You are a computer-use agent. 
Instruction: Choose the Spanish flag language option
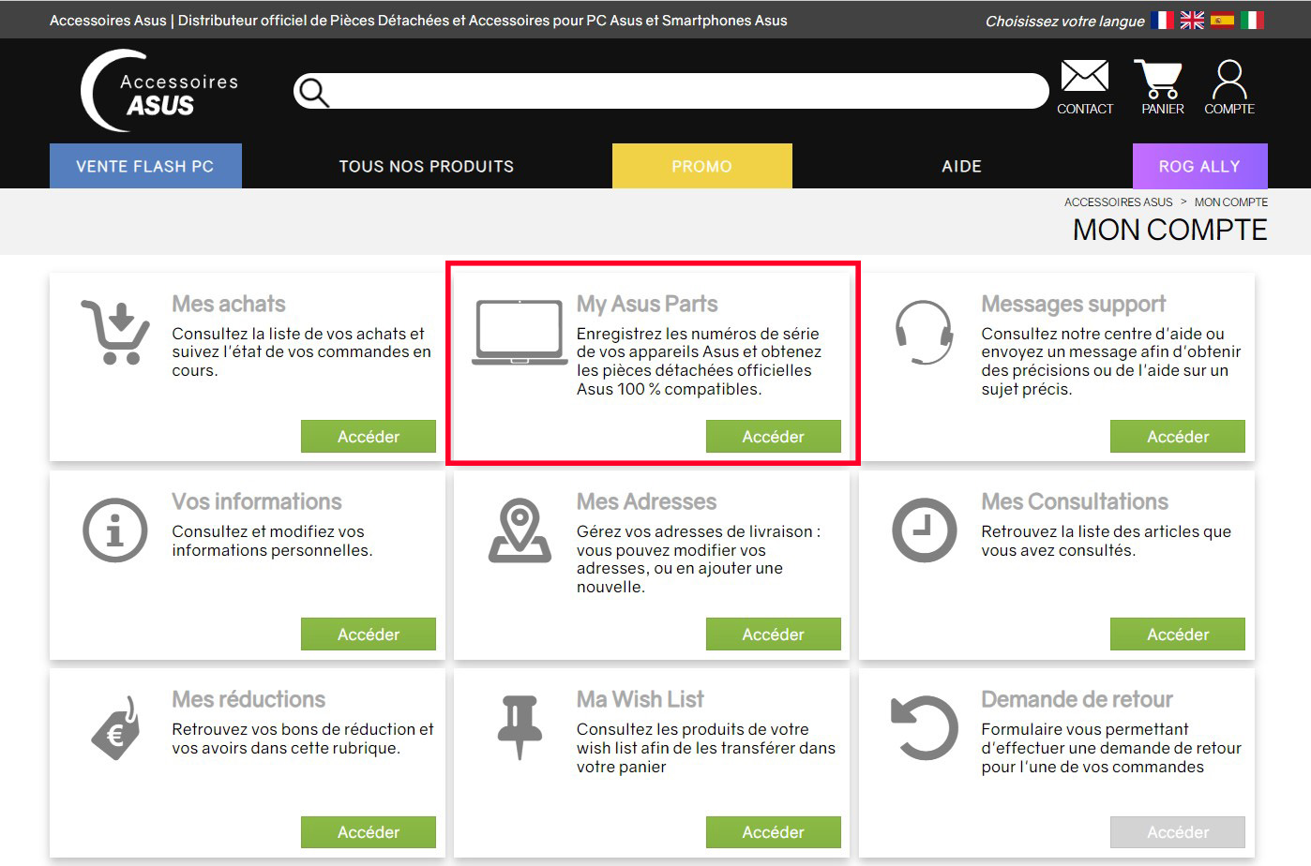point(1222,20)
